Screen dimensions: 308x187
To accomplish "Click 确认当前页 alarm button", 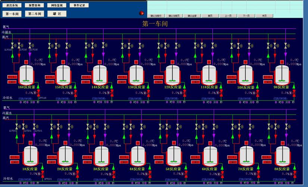I will (174, 16).
